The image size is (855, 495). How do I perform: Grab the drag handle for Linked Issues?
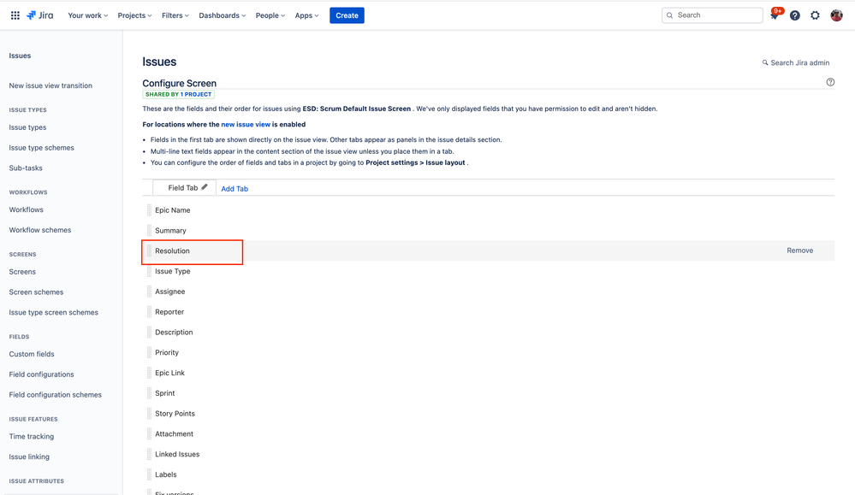[149, 454]
